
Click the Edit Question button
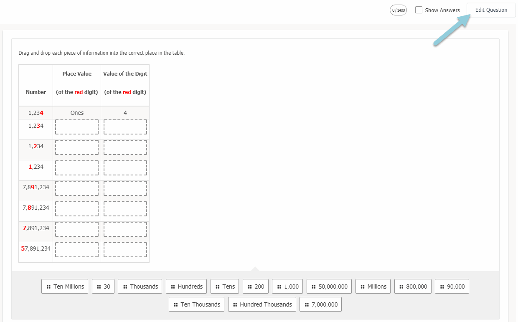[491, 10]
